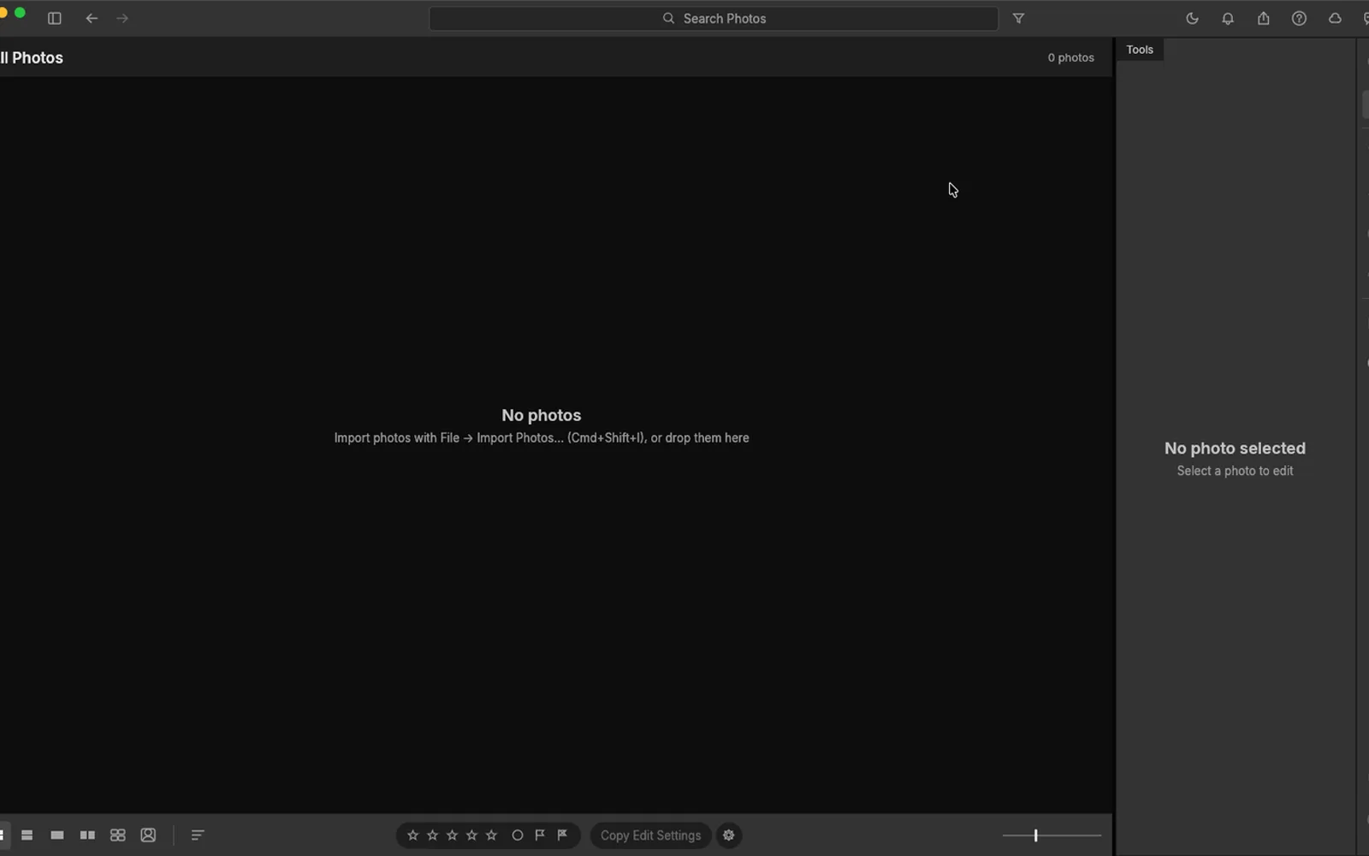Open notifications via the bell icon
The height and width of the screenshot is (856, 1369).
[x=1228, y=18]
